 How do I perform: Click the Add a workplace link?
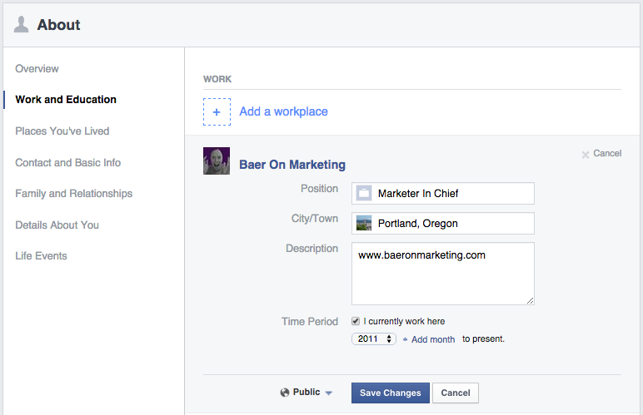[283, 111]
